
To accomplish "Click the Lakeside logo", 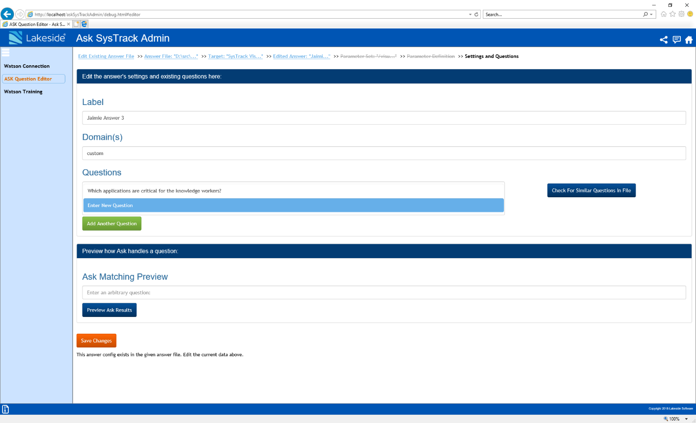I will (x=37, y=38).
